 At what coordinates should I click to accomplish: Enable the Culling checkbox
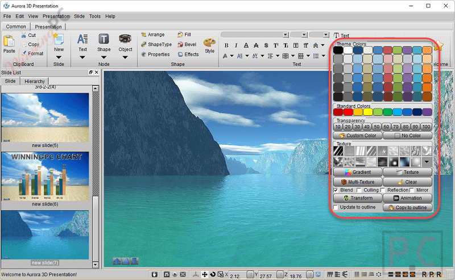pyautogui.click(x=359, y=190)
